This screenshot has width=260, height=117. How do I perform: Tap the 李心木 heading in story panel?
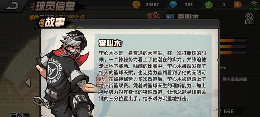[110, 43]
